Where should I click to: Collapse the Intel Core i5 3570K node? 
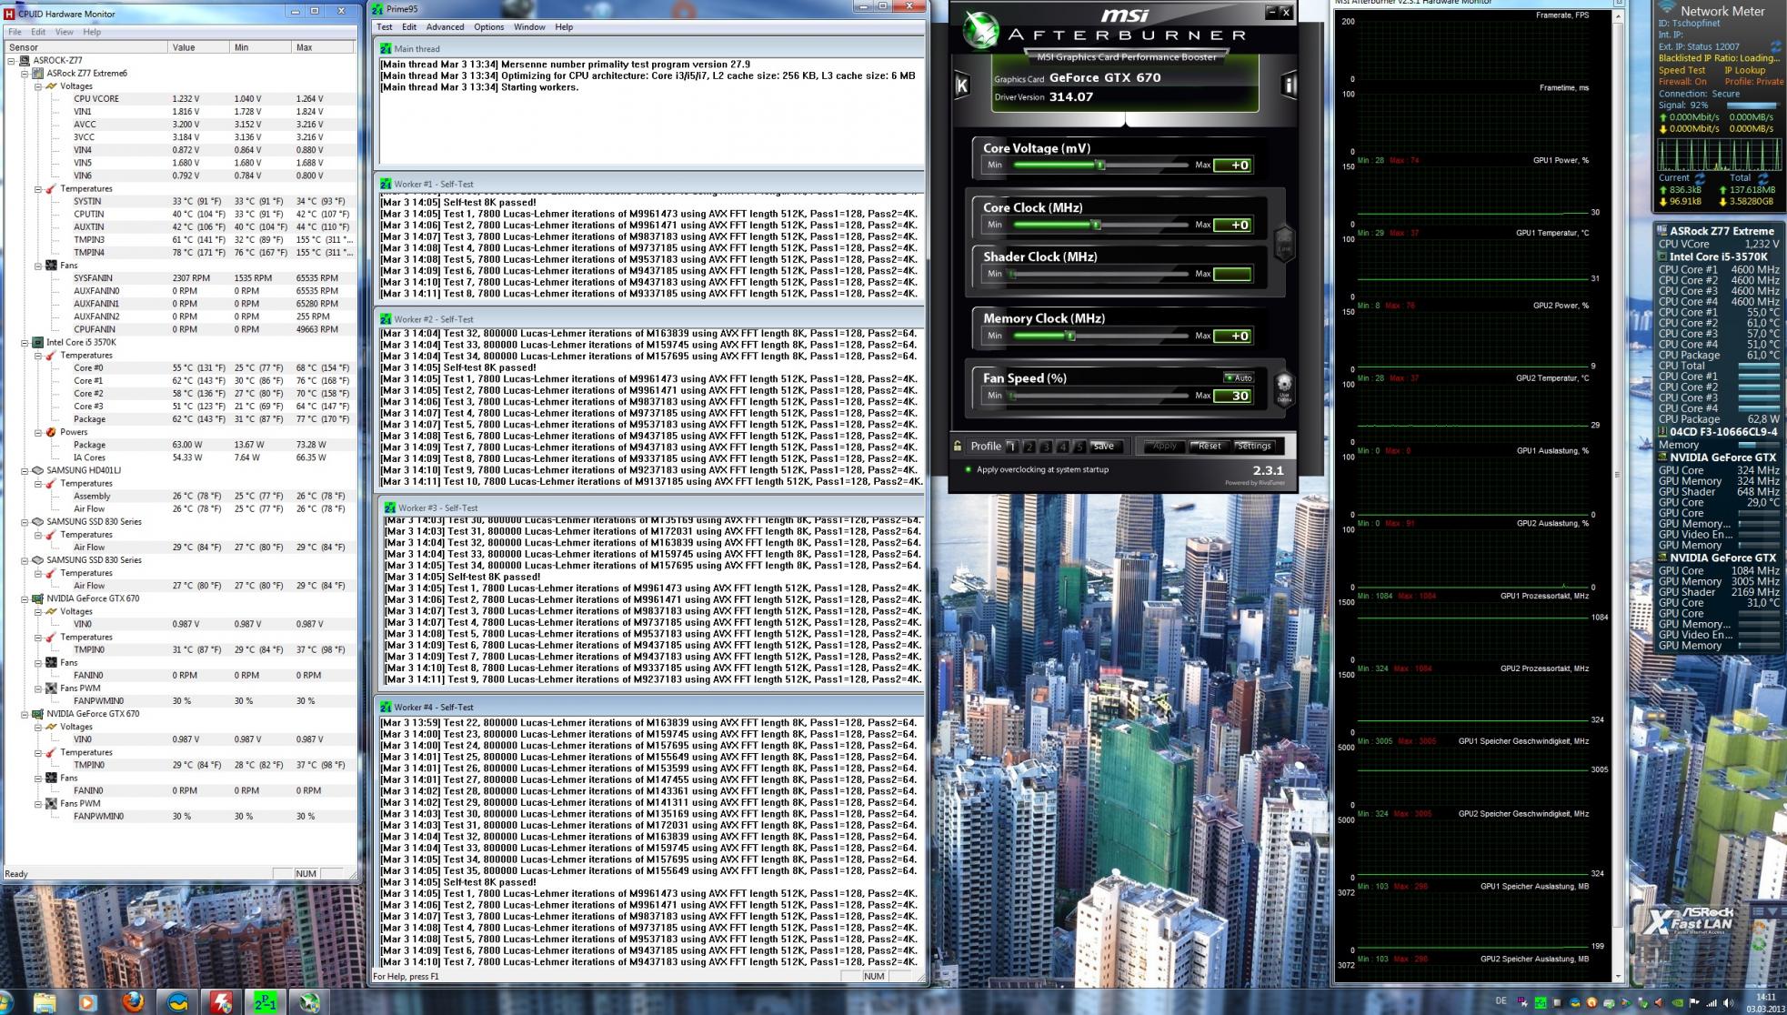click(25, 343)
